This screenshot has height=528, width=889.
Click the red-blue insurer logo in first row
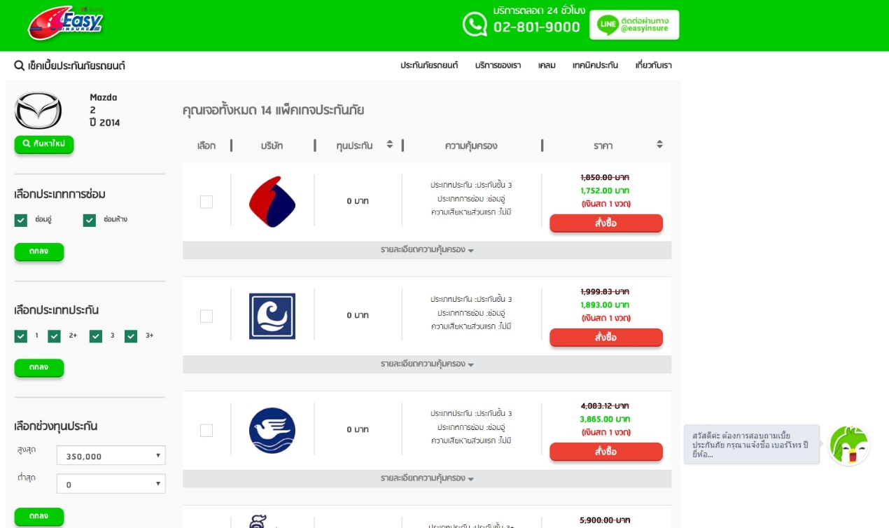[x=272, y=202]
